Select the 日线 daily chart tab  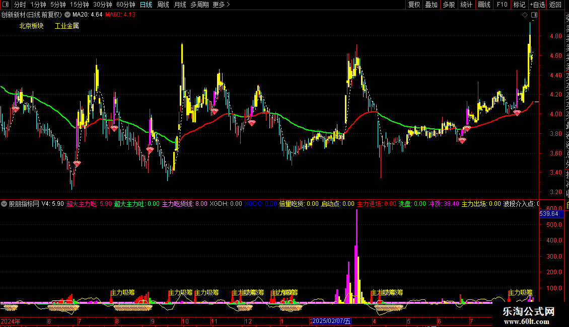click(146, 5)
